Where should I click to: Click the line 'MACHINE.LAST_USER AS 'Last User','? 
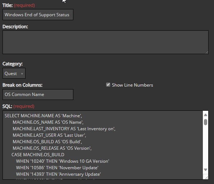(49, 135)
